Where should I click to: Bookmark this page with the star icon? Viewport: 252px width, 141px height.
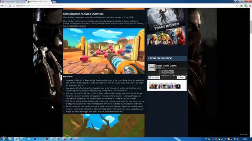(x=237, y=5)
